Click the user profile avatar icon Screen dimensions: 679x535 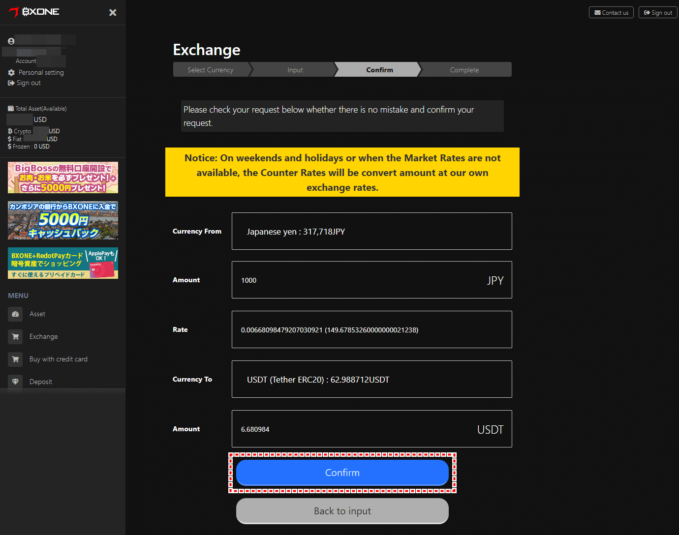pos(11,41)
